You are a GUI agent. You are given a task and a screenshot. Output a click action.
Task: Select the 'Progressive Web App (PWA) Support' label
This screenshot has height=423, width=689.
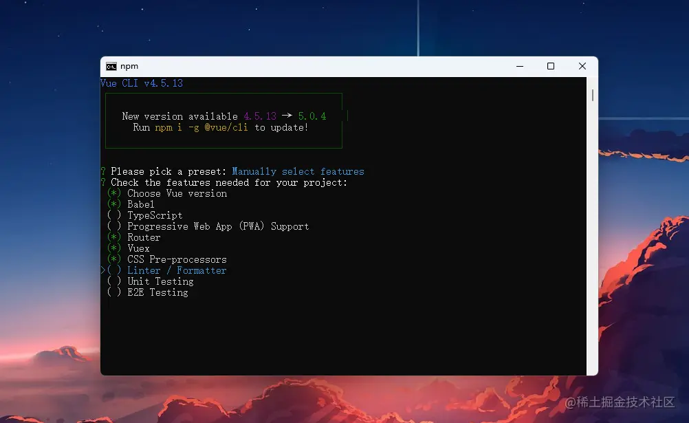218,226
